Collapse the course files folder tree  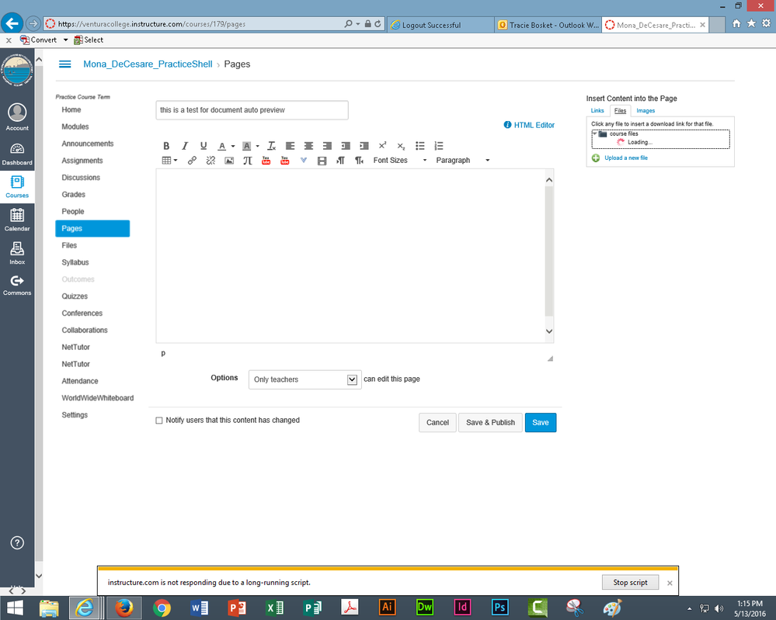[x=594, y=133]
